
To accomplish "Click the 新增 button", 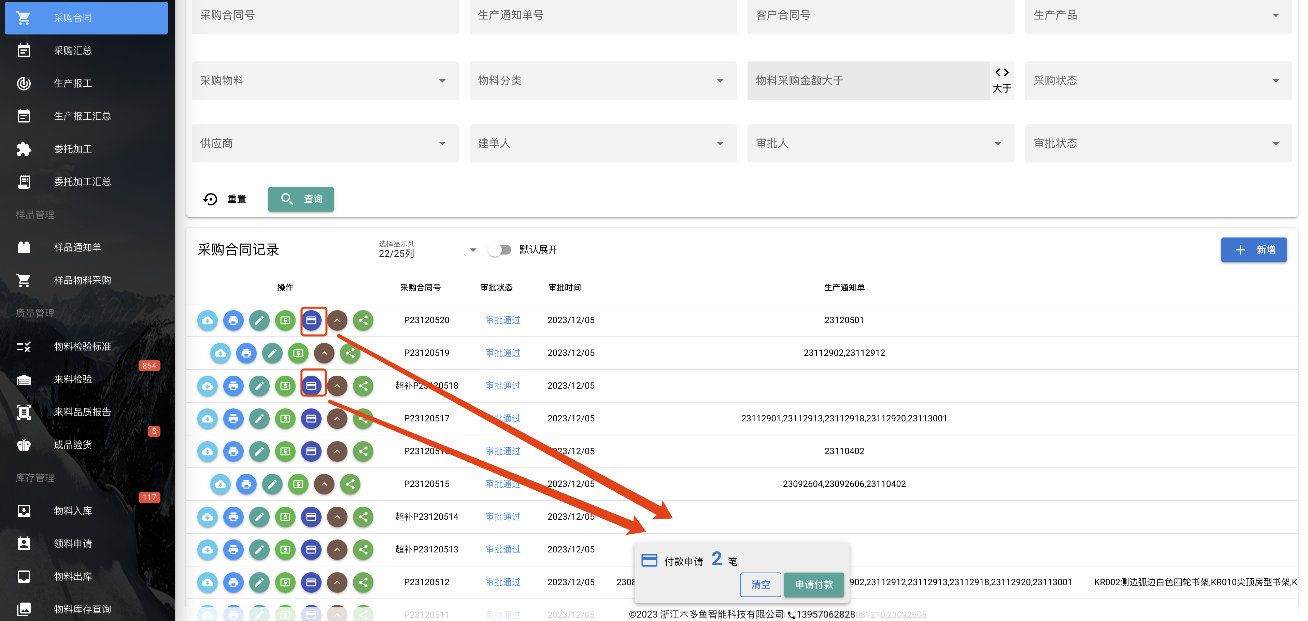I will (x=1254, y=250).
